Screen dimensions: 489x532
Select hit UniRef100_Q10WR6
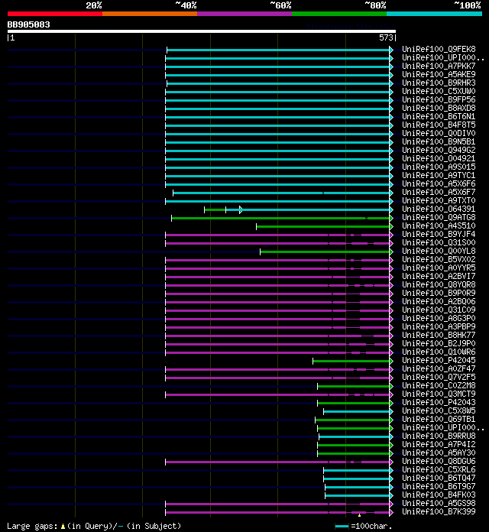tap(439, 352)
